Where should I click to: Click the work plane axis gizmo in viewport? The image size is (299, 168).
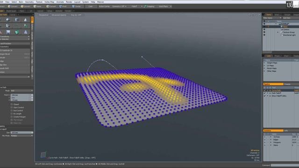pyautogui.click(x=43, y=154)
